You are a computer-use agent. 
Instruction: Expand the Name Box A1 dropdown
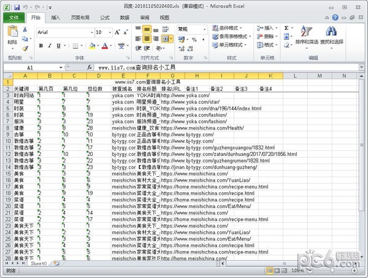(x=61, y=68)
